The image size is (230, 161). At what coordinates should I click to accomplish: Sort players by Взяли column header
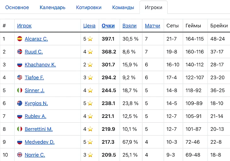point(129,26)
